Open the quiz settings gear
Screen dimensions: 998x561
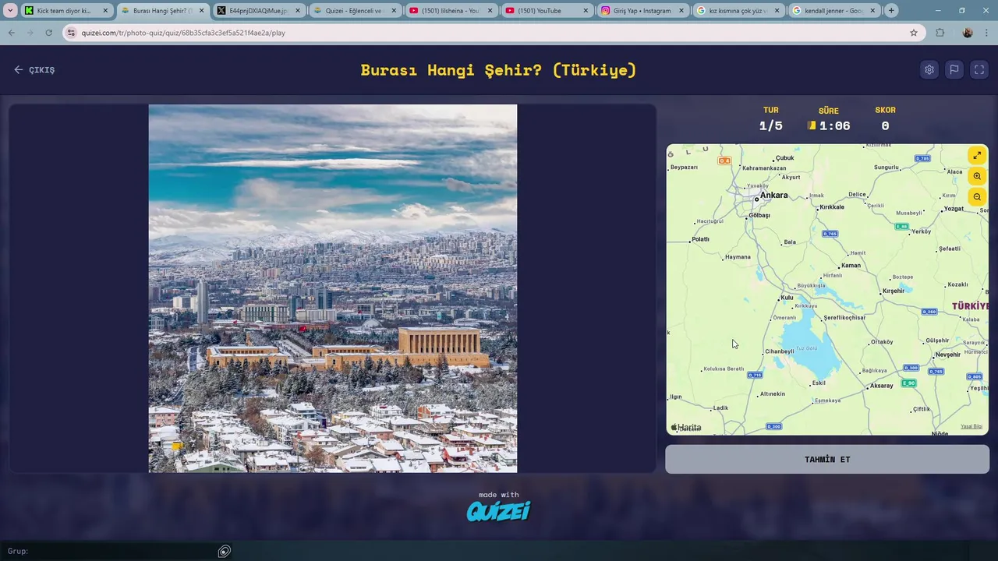929,69
